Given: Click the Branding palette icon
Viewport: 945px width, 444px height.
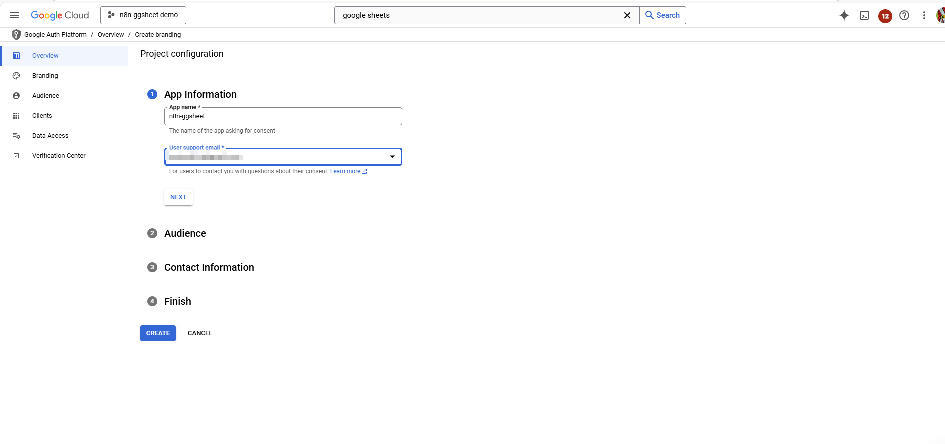Looking at the screenshot, I should pos(16,76).
